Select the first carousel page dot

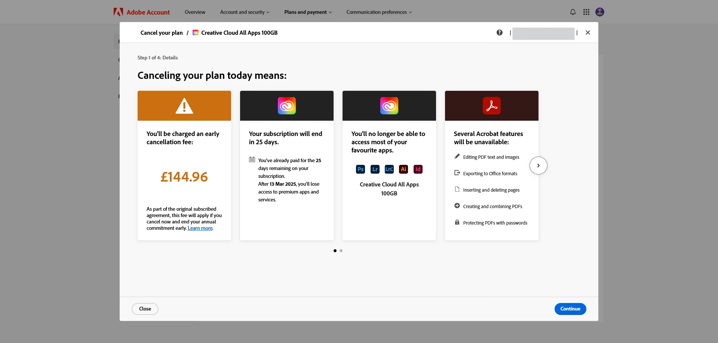335,251
